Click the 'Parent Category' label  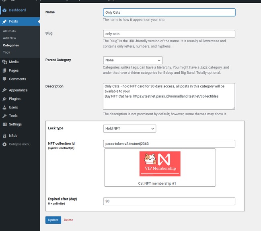(58, 60)
